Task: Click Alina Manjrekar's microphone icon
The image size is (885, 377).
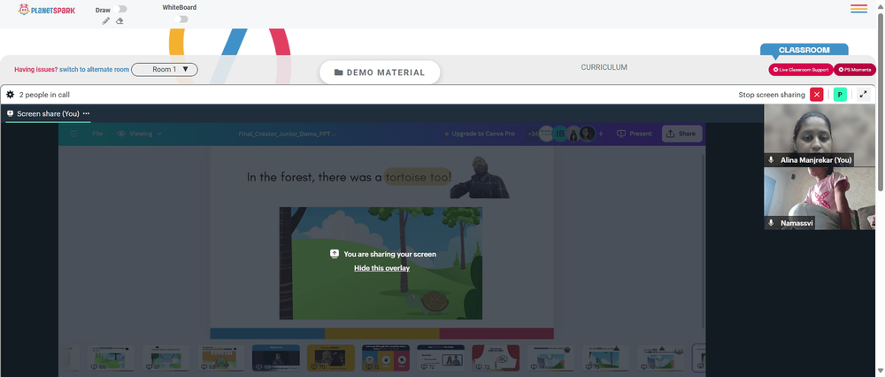Action: pyautogui.click(x=771, y=160)
